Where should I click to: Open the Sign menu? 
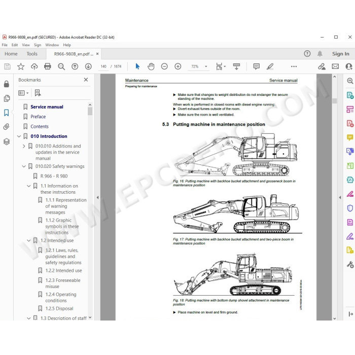tap(38, 45)
